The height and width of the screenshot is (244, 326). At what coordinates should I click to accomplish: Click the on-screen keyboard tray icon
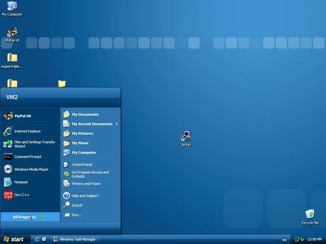click(x=285, y=240)
